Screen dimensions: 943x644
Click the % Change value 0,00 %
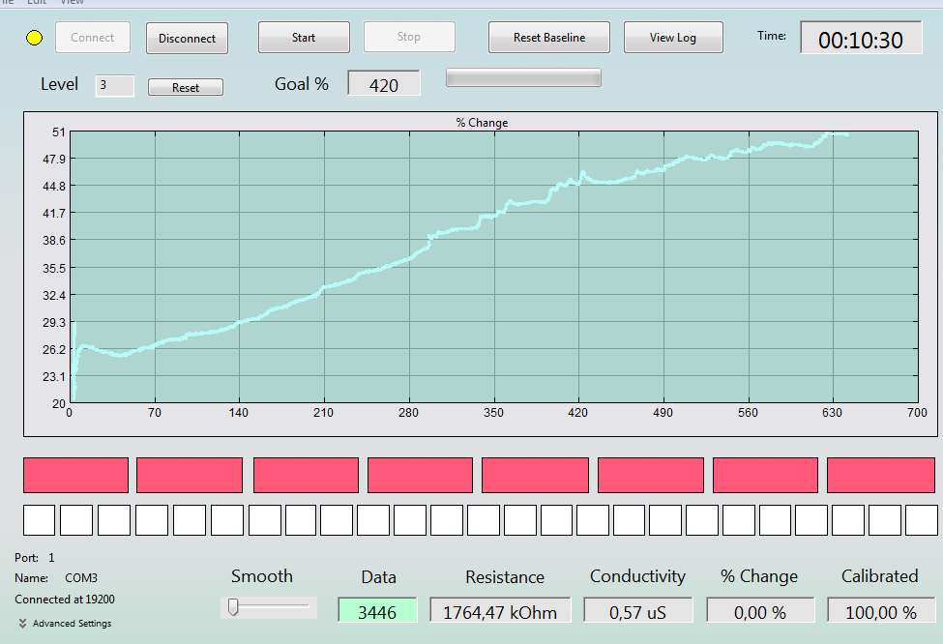point(760,610)
